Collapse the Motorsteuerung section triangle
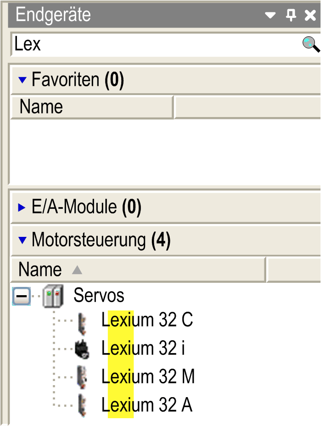Viewport: 325px width, 426px height. [22, 240]
